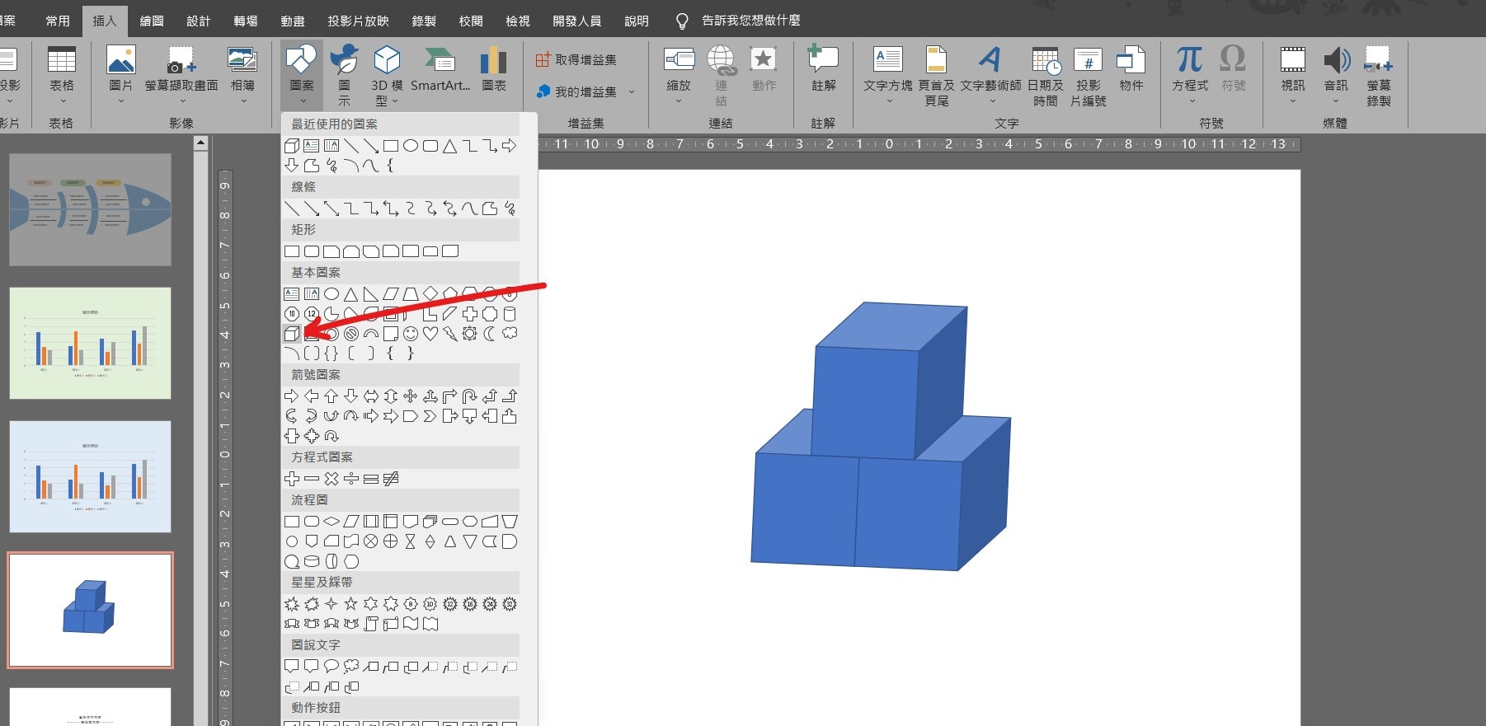Select the cloud shape in 基本圖案
1486x726 pixels.
coord(510,334)
